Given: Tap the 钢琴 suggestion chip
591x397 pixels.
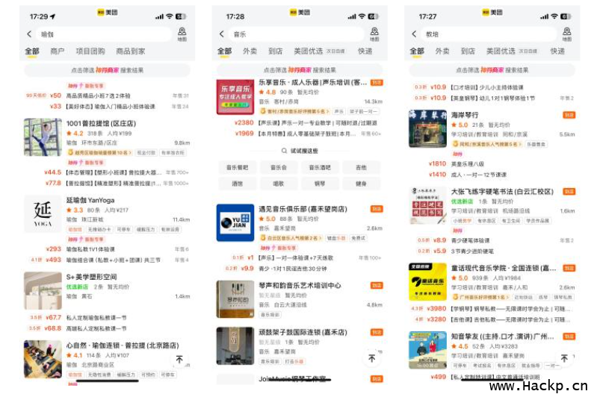Looking at the screenshot, I should [x=320, y=184].
